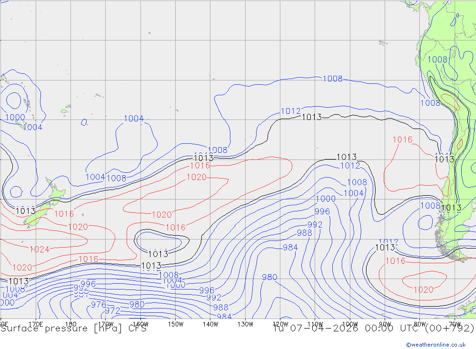Click the 1012 label beside the 1013 label
Viewport: 476px width, 349px height.
(x=290, y=111)
